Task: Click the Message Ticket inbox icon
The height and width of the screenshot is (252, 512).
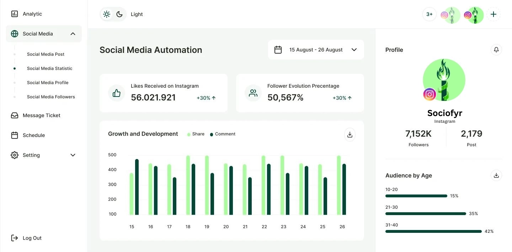Action: (15, 115)
